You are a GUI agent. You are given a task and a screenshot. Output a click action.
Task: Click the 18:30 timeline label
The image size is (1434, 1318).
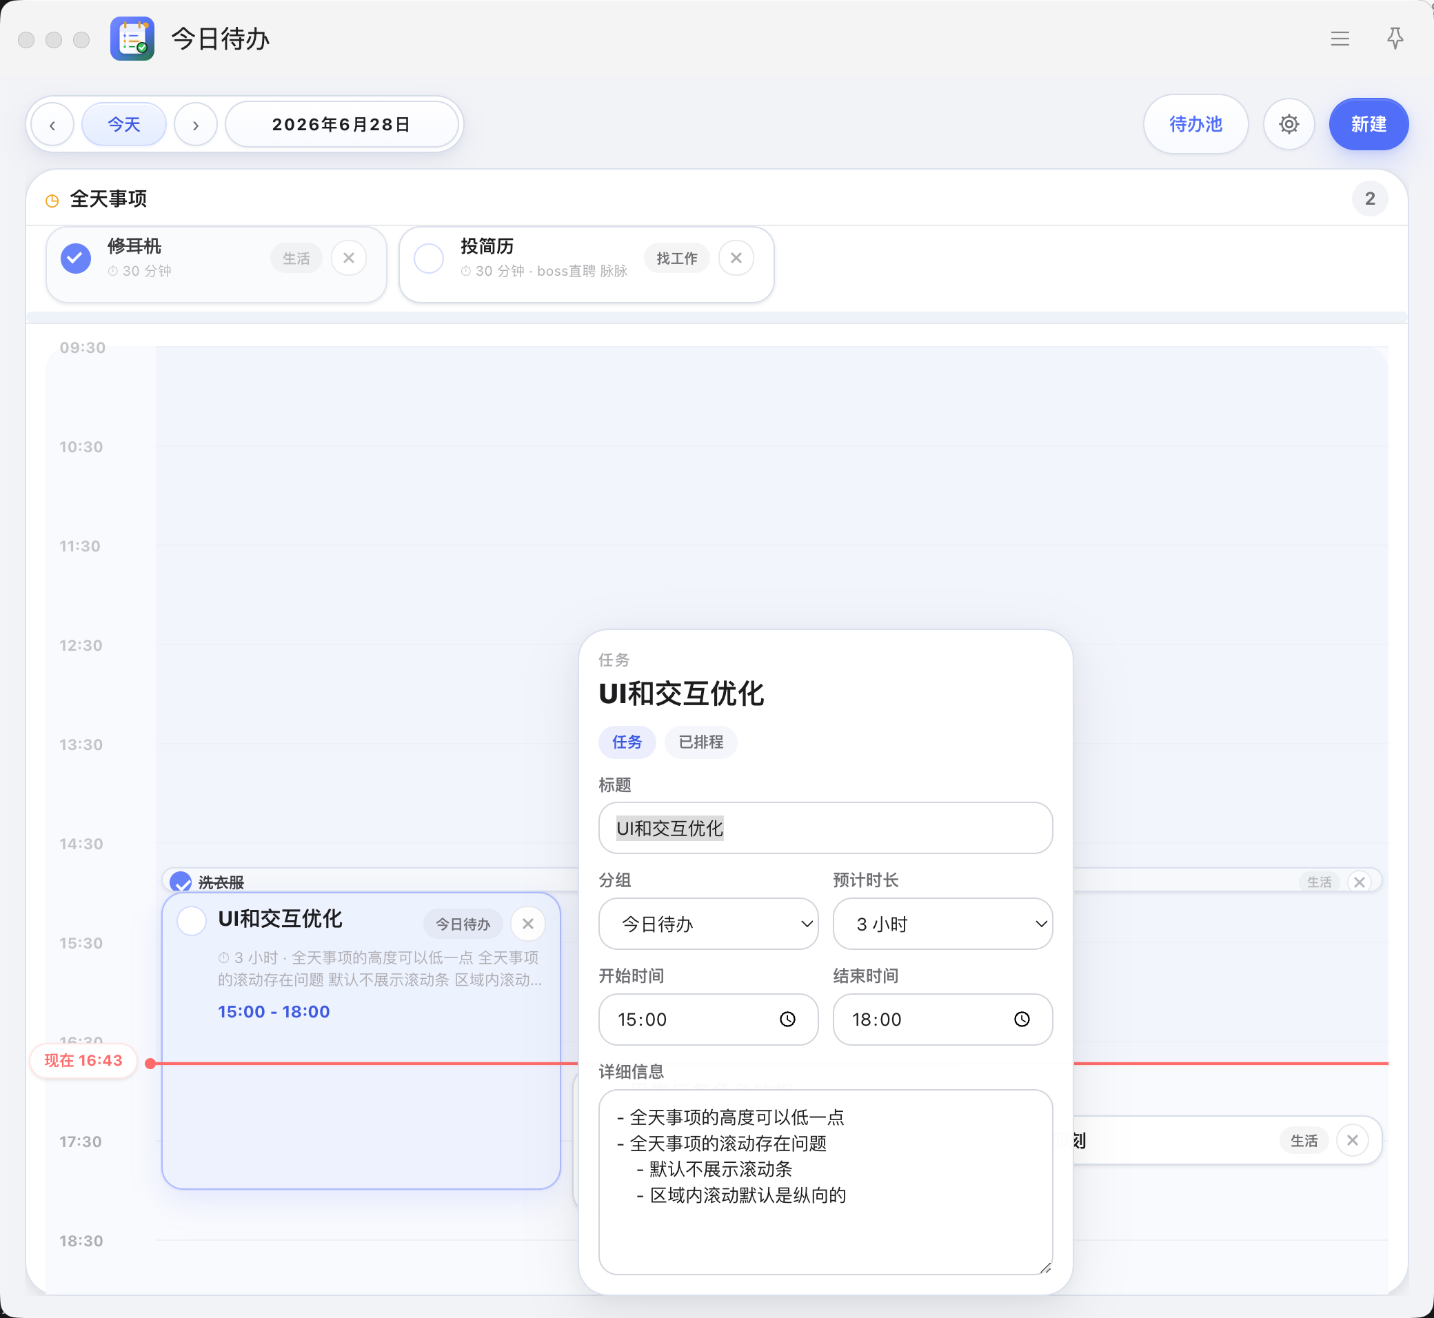point(81,1241)
